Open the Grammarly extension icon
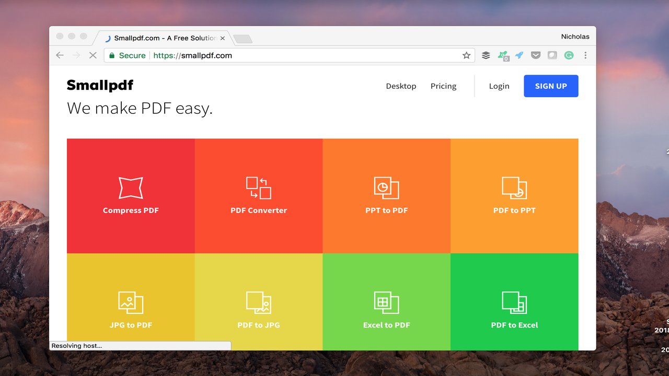 click(x=569, y=55)
